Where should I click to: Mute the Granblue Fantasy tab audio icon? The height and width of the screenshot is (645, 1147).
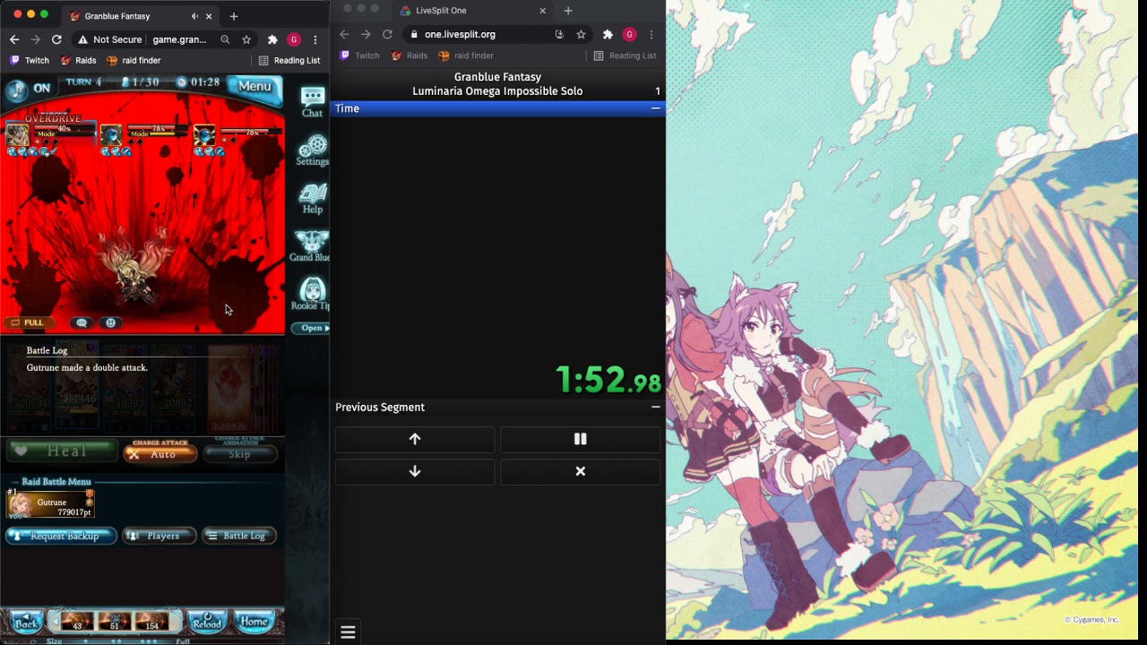point(194,16)
